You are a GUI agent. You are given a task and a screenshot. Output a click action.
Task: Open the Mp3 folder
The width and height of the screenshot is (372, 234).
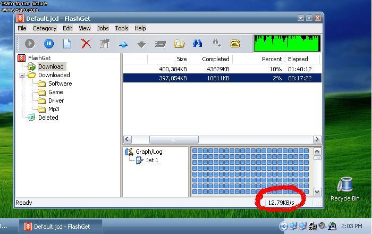point(54,109)
